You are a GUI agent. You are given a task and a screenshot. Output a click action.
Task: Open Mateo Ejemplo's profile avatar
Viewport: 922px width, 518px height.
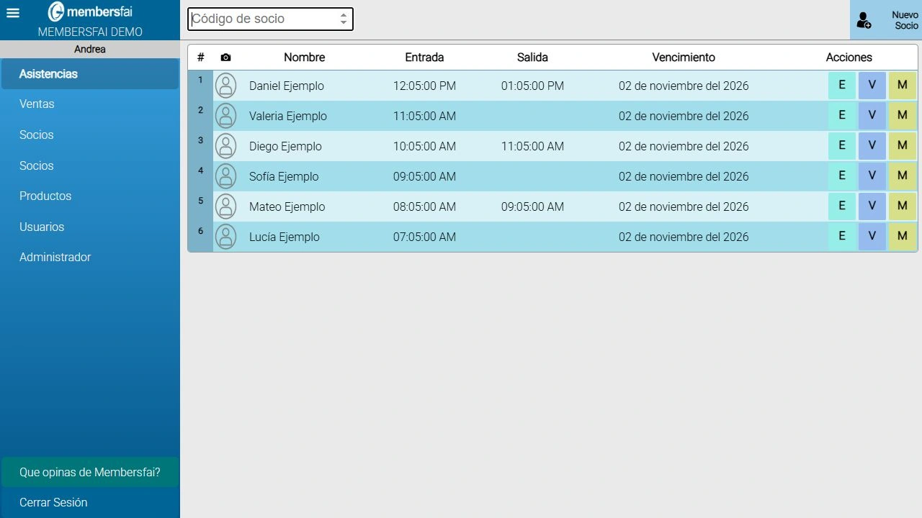coord(225,206)
